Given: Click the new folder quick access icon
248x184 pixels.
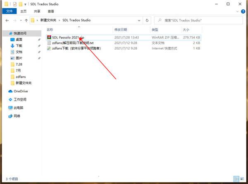Looking at the screenshot, I should (21, 4).
